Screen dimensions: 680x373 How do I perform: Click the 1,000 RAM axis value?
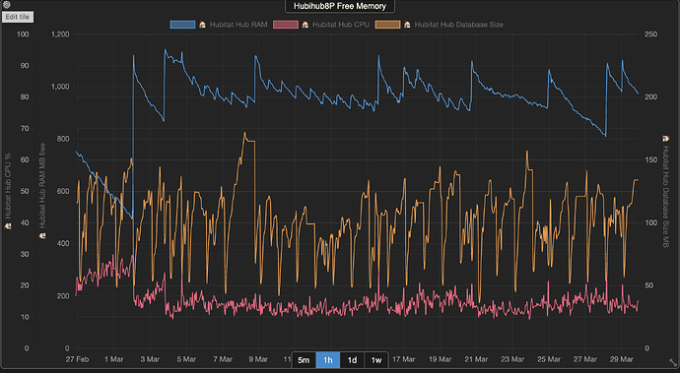click(x=60, y=87)
